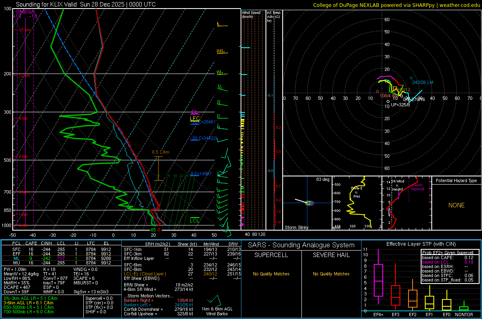The height and width of the screenshot is (319, 482).
Task: Click the 'SigSvr = 13 m3/s3' value
Action: pyautogui.click(x=91, y=292)
